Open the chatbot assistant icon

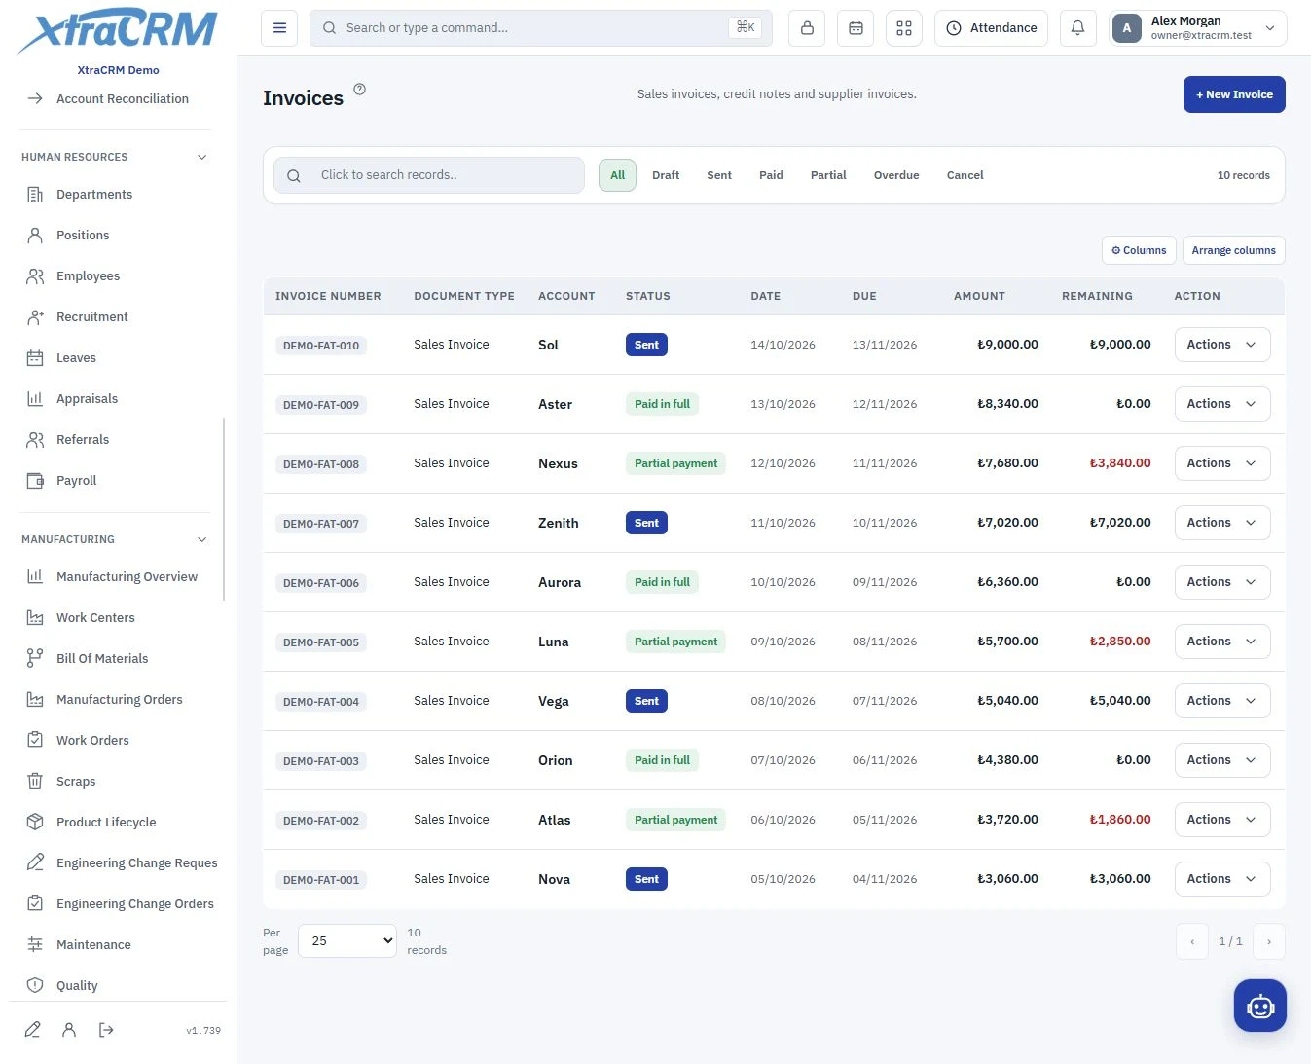pyautogui.click(x=1260, y=1006)
